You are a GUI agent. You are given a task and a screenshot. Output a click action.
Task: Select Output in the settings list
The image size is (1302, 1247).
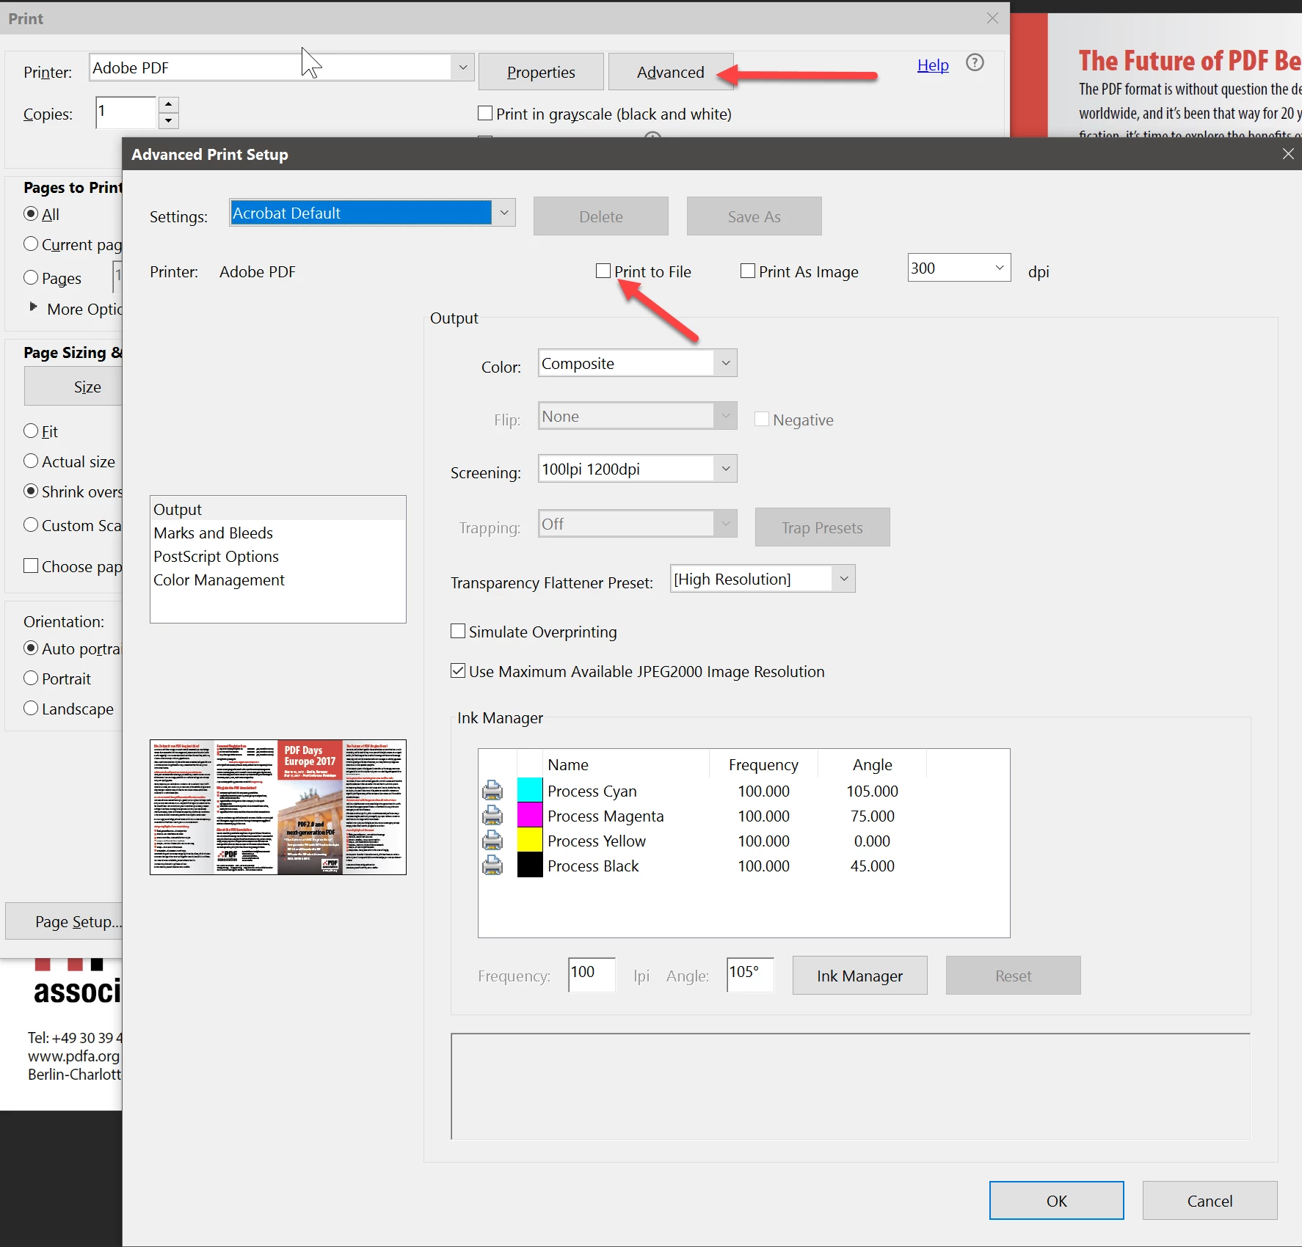pos(278,509)
